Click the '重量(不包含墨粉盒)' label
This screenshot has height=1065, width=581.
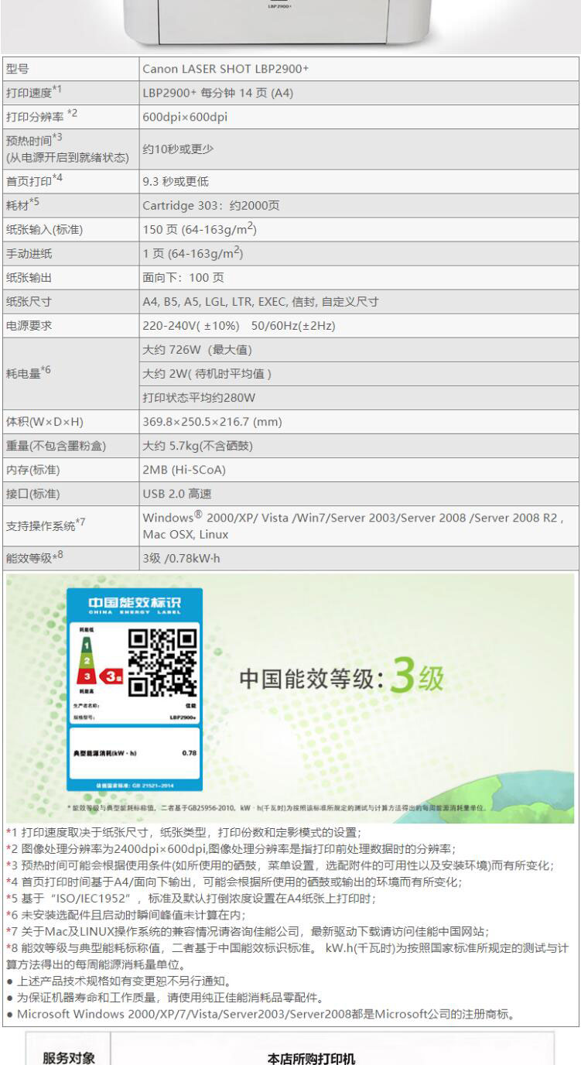click(56, 446)
